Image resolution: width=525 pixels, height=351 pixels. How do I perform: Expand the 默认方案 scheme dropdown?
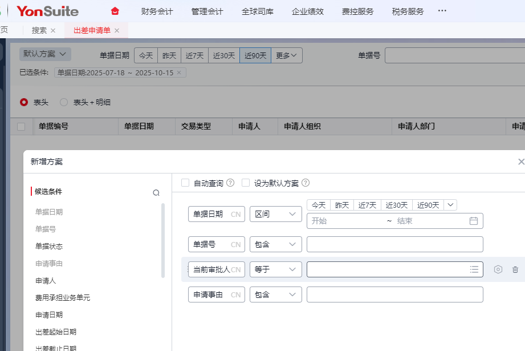coord(46,54)
